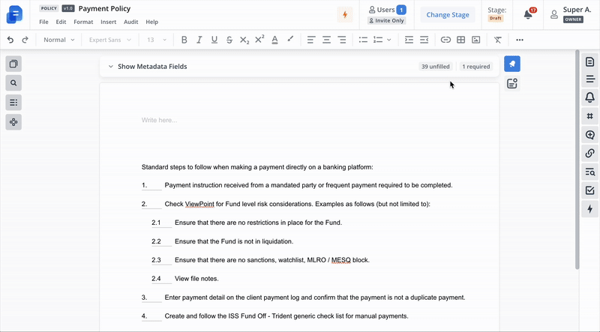Open the Audit menu
Screen dimensions: 600x332
click(x=130, y=22)
